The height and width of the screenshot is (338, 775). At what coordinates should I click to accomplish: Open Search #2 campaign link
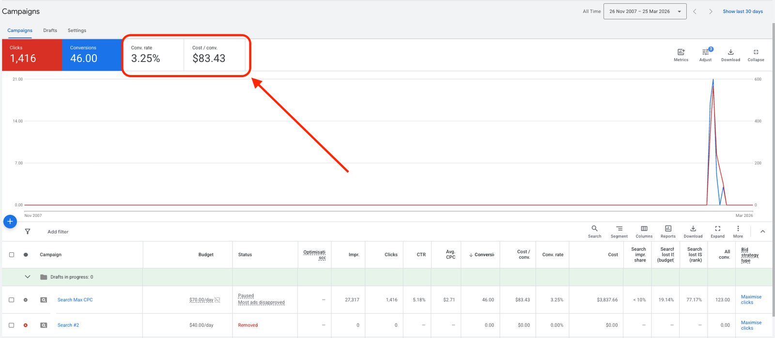(68, 325)
